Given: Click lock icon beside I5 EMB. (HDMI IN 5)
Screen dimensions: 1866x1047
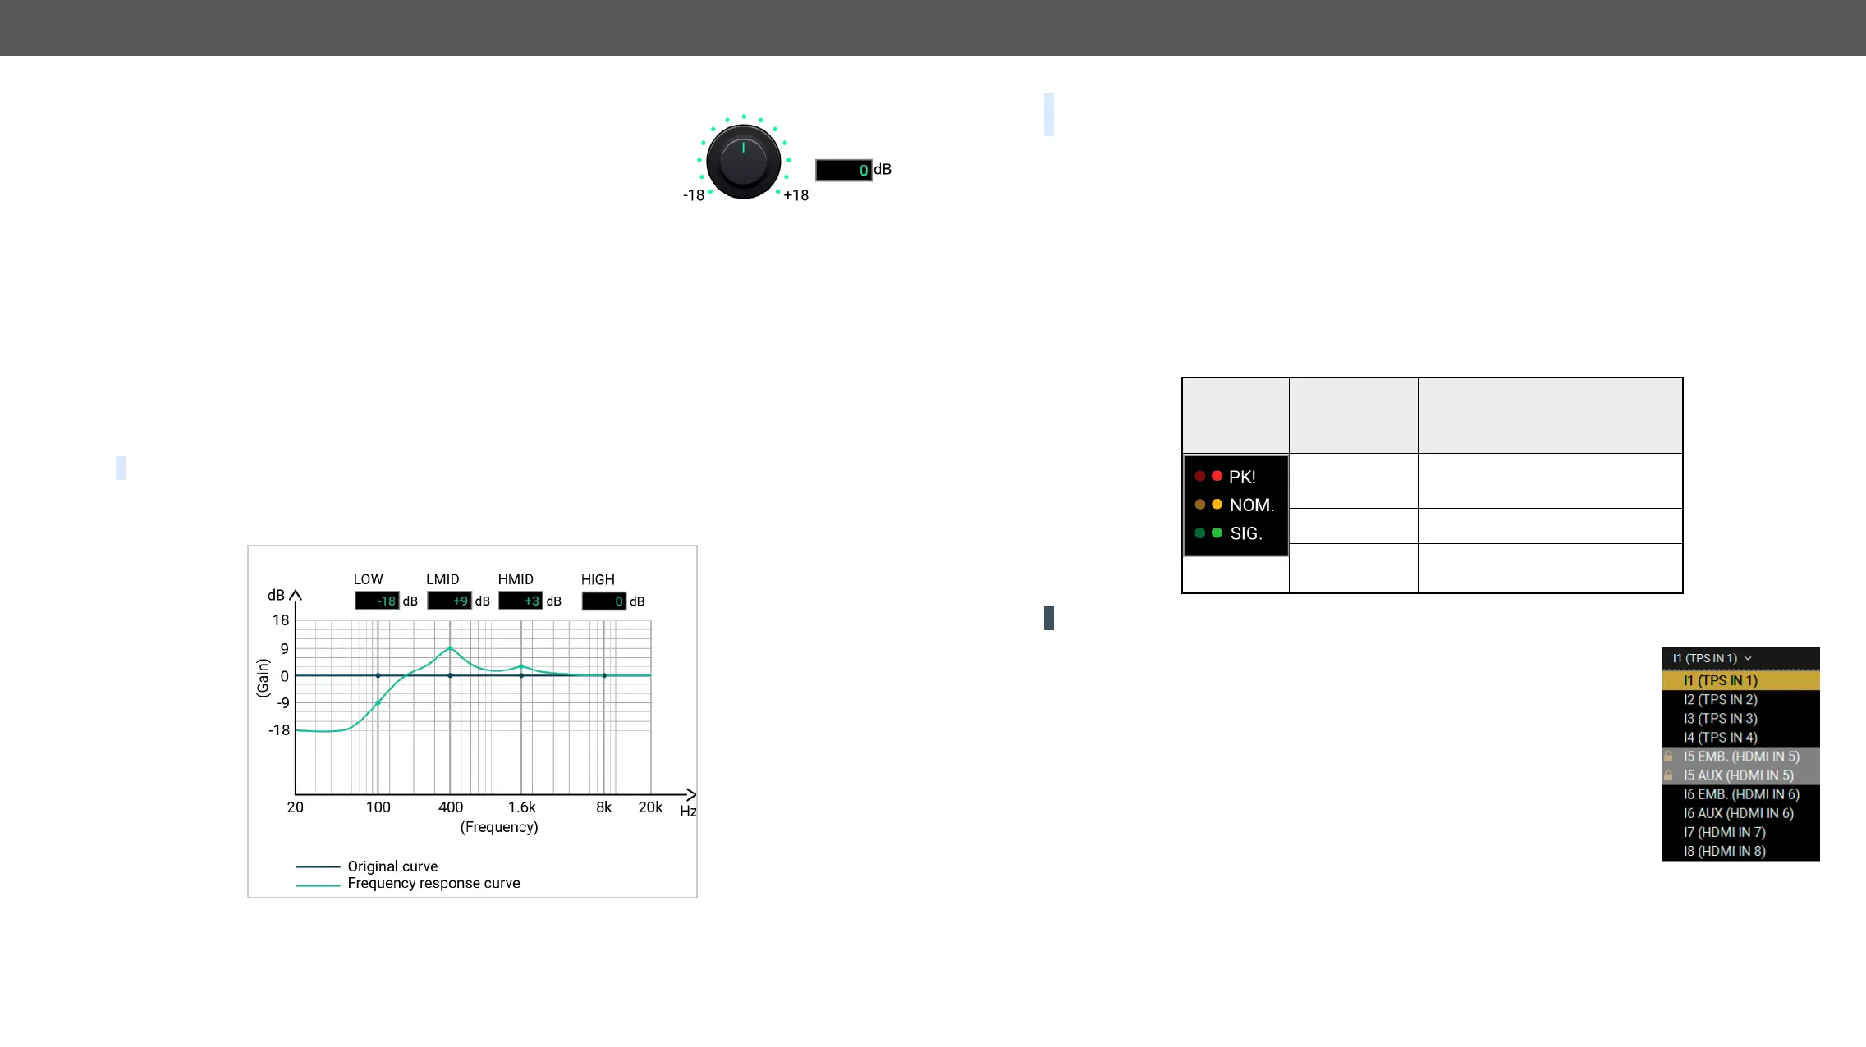Looking at the screenshot, I should 1668,756.
